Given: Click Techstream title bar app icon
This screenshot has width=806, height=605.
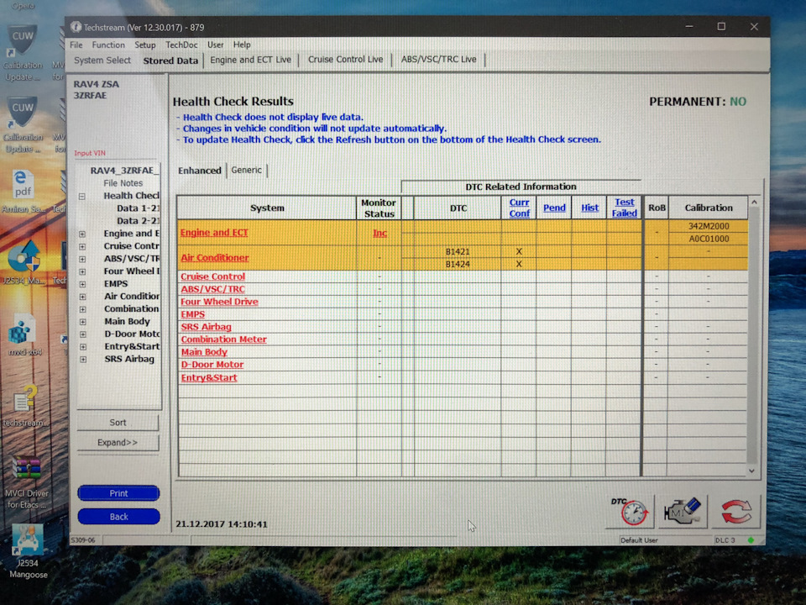Looking at the screenshot, I should [76, 27].
